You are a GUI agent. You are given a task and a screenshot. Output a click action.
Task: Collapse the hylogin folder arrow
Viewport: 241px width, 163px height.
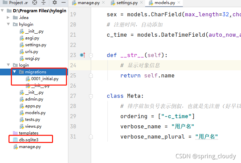pos(8,24)
